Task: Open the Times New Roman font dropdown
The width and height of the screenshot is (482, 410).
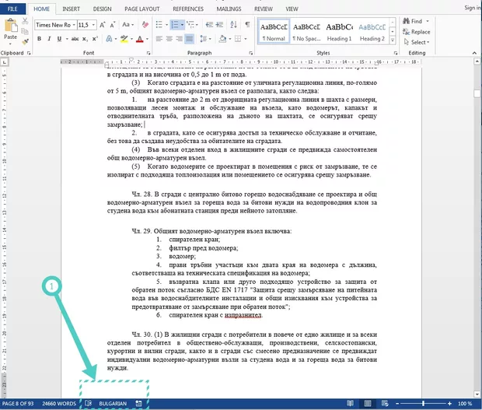Action: 55,23
